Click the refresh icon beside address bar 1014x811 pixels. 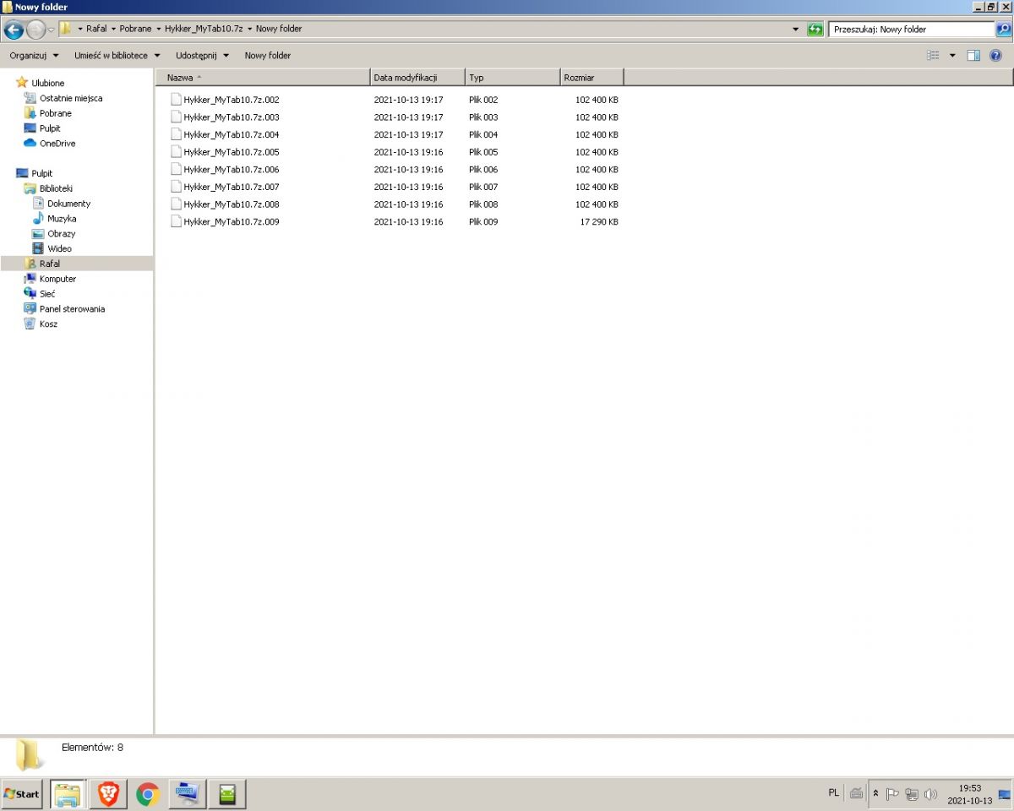pos(815,29)
